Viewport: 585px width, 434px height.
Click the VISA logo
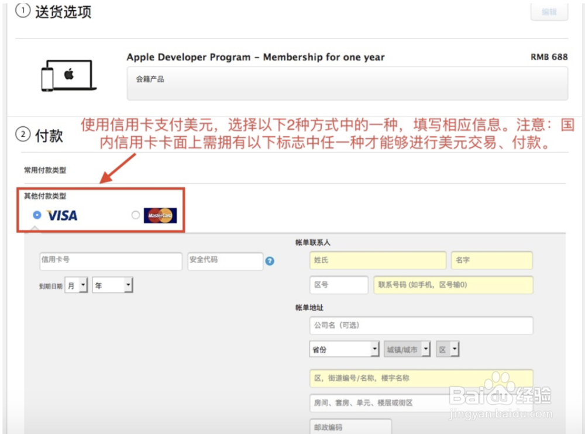pyautogui.click(x=62, y=215)
